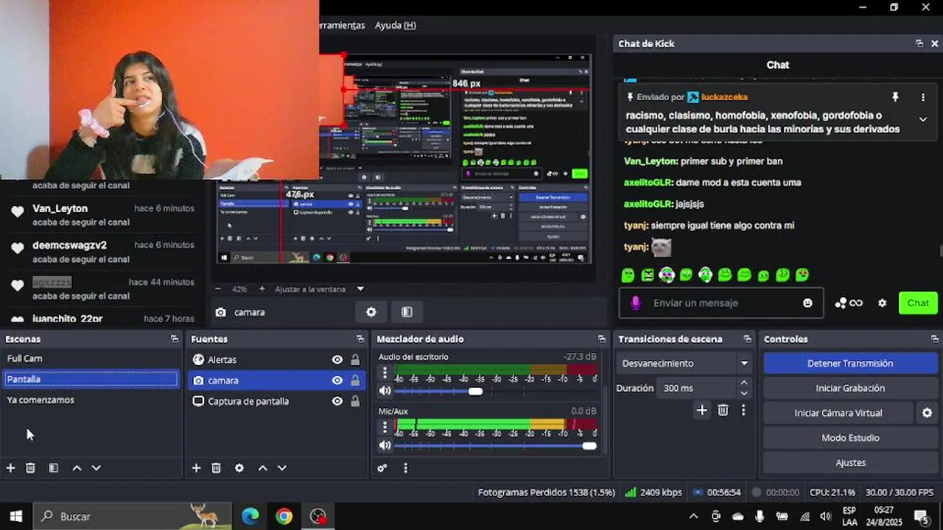The height and width of the screenshot is (530, 943).
Task: Increase Duración value with up arrow
Action: (x=743, y=383)
